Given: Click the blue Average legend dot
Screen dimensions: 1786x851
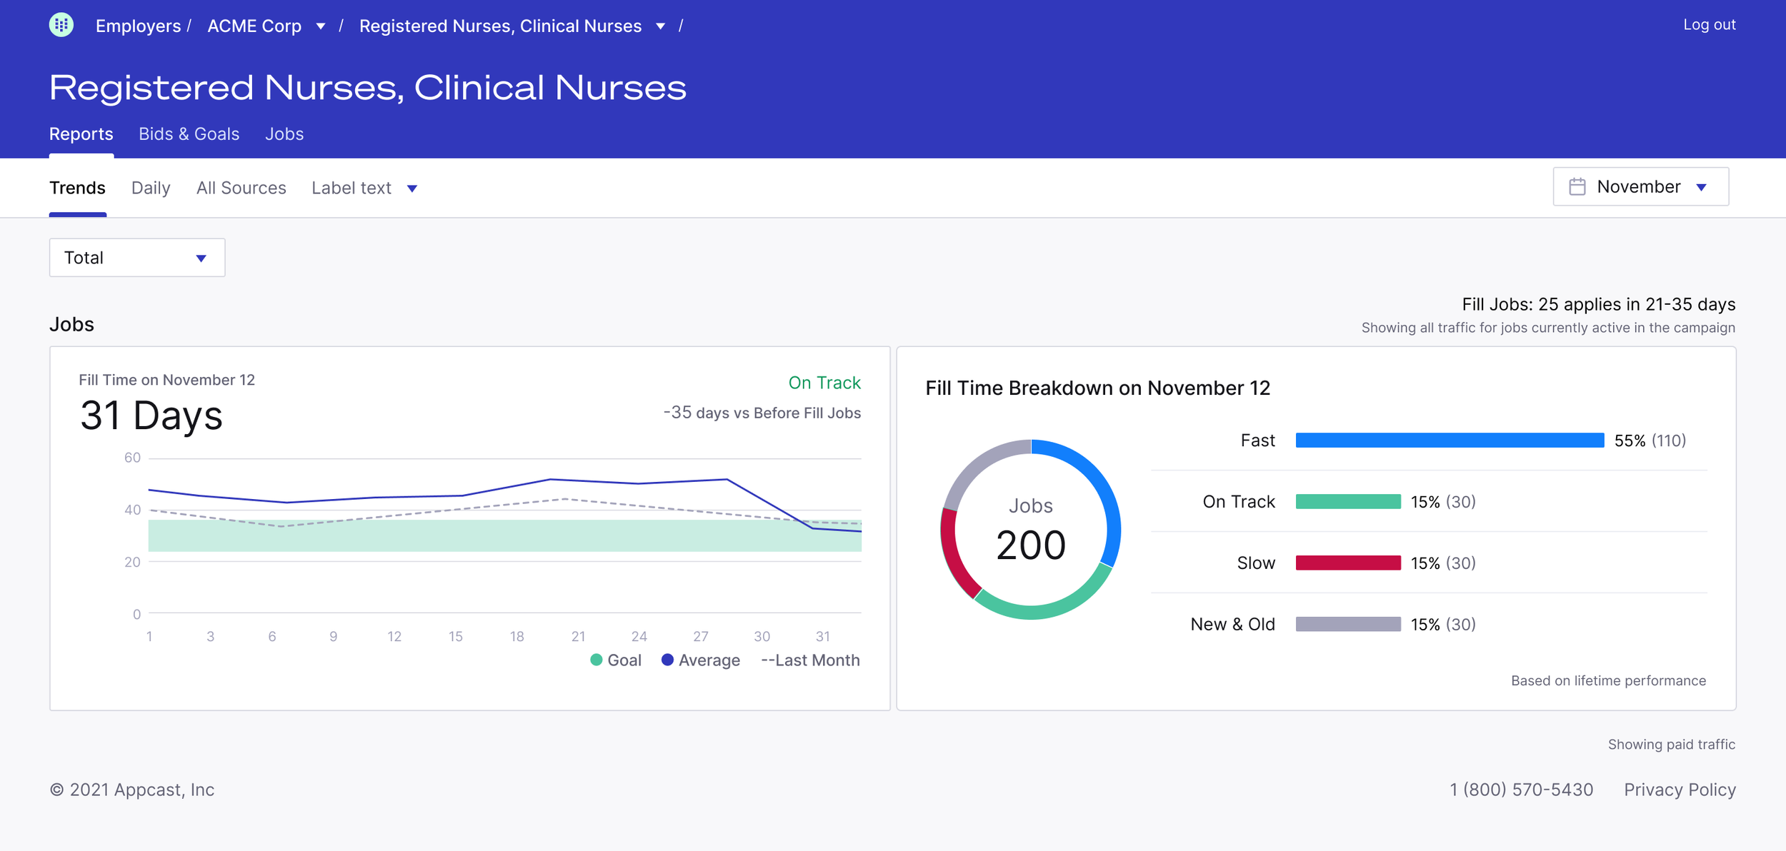Looking at the screenshot, I should pos(667,660).
